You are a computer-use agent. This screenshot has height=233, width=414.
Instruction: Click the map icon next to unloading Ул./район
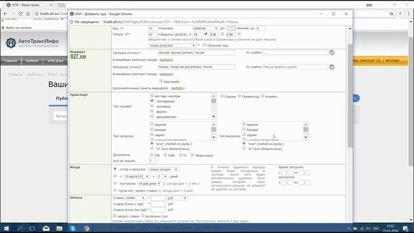[x=332, y=67]
